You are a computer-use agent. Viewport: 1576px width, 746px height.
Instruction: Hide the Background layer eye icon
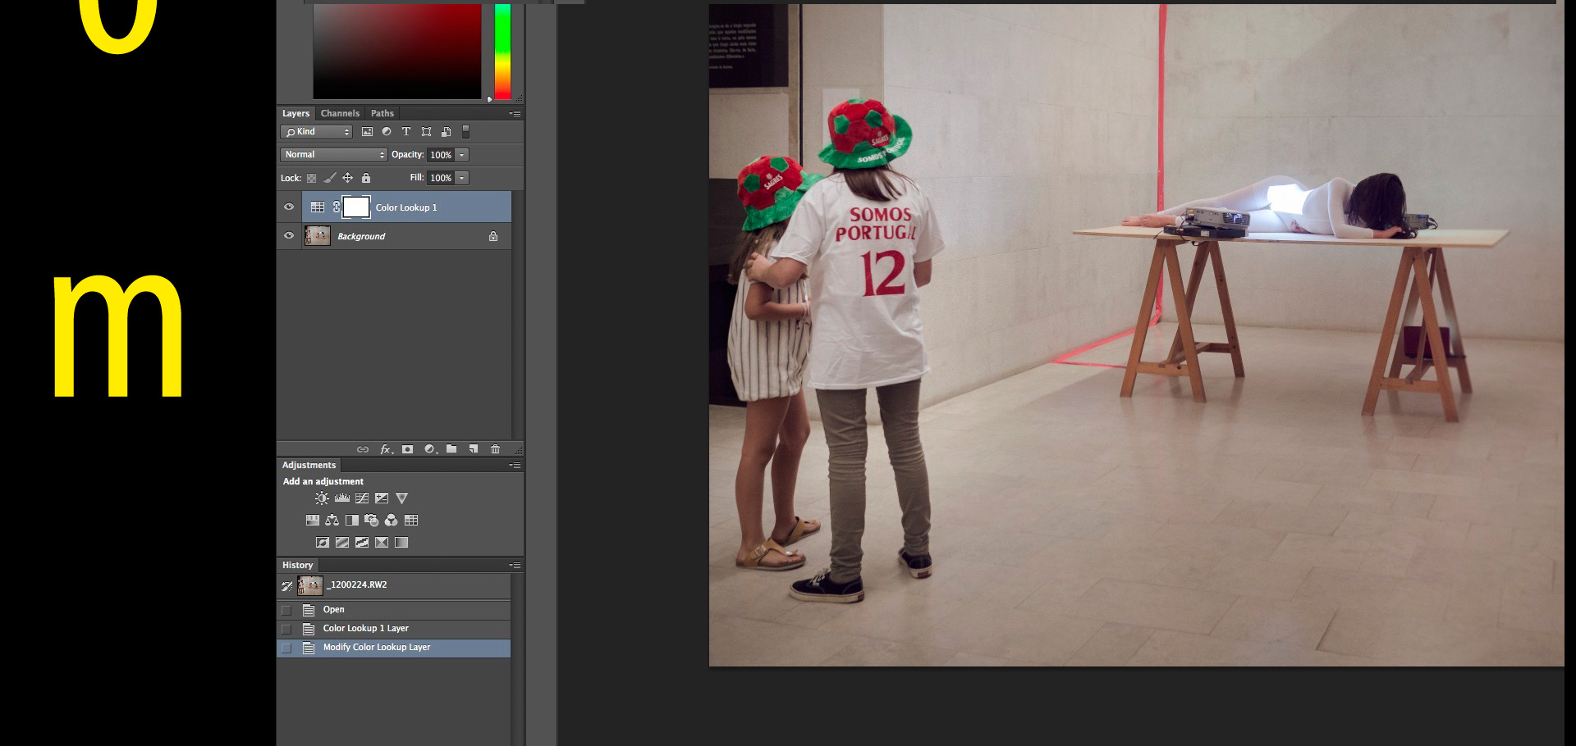pyautogui.click(x=289, y=236)
